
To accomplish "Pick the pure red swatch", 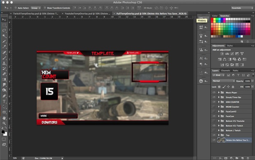I will [x=212, y=19].
